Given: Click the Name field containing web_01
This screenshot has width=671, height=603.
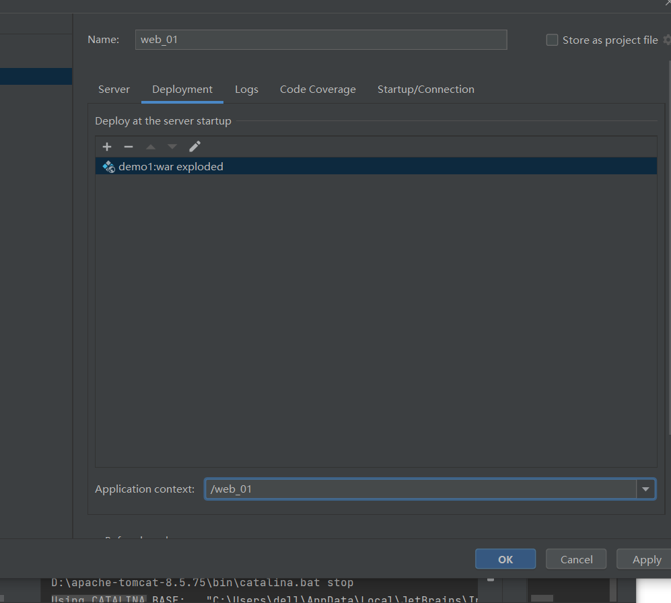Looking at the screenshot, I should coord(321,40).
